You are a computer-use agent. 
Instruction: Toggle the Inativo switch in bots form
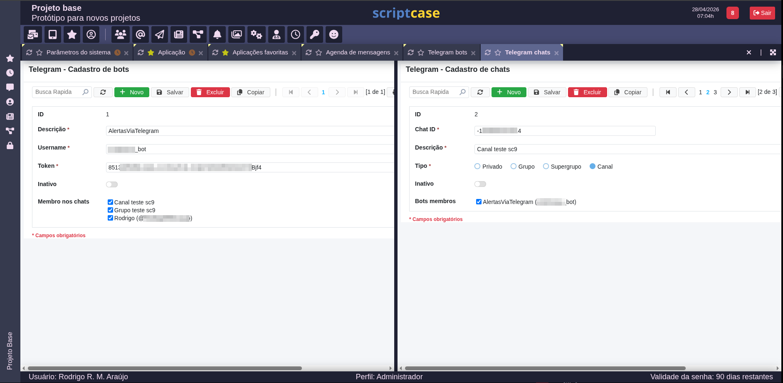pos(112,184)
